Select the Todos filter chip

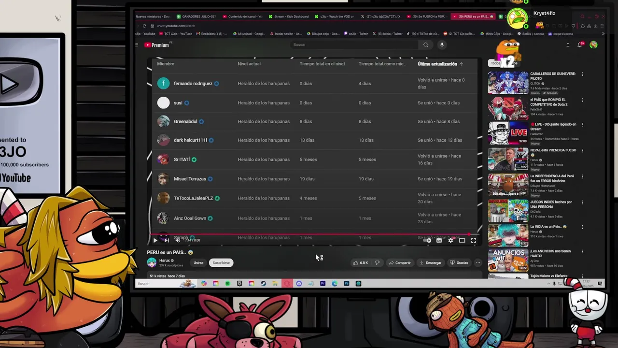click(495, 63)
